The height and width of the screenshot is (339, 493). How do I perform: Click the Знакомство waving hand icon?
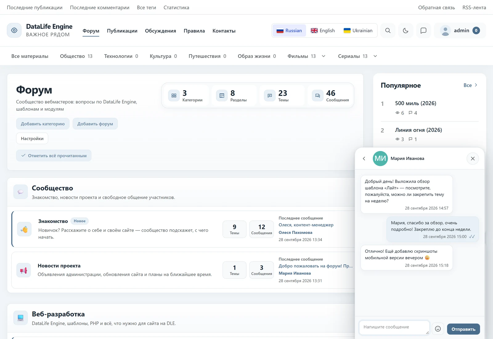click(x=24, y=229)
